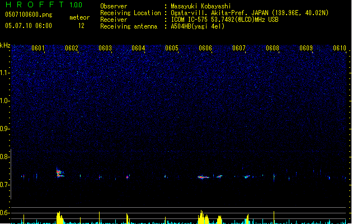Click the 0603 time marker

point(105,48)
